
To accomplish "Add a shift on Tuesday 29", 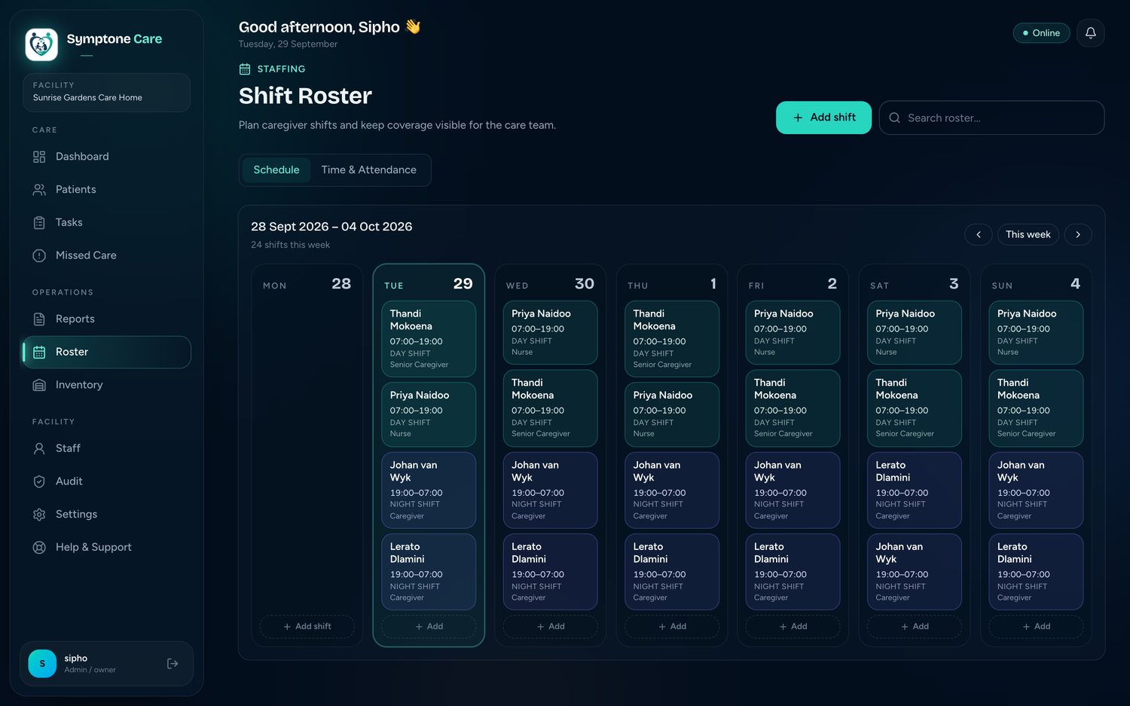I will (429, 627).
